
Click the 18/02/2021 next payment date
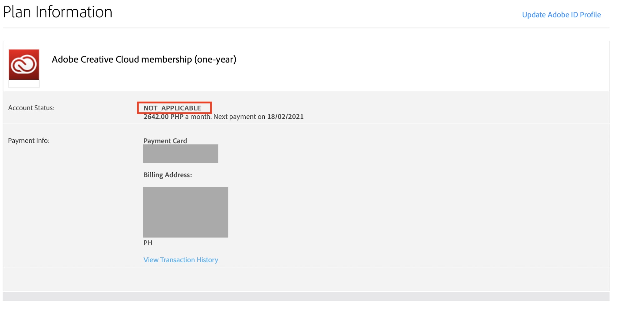285,117
